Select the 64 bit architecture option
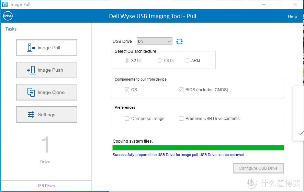Screen dimensions: 304x192 click(x=160, y=61)
